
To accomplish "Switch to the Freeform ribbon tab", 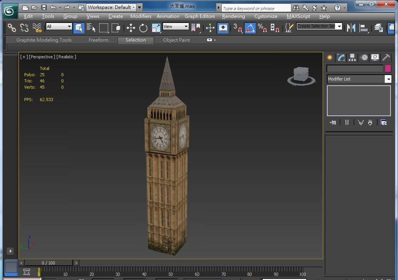I will (98, 40).
